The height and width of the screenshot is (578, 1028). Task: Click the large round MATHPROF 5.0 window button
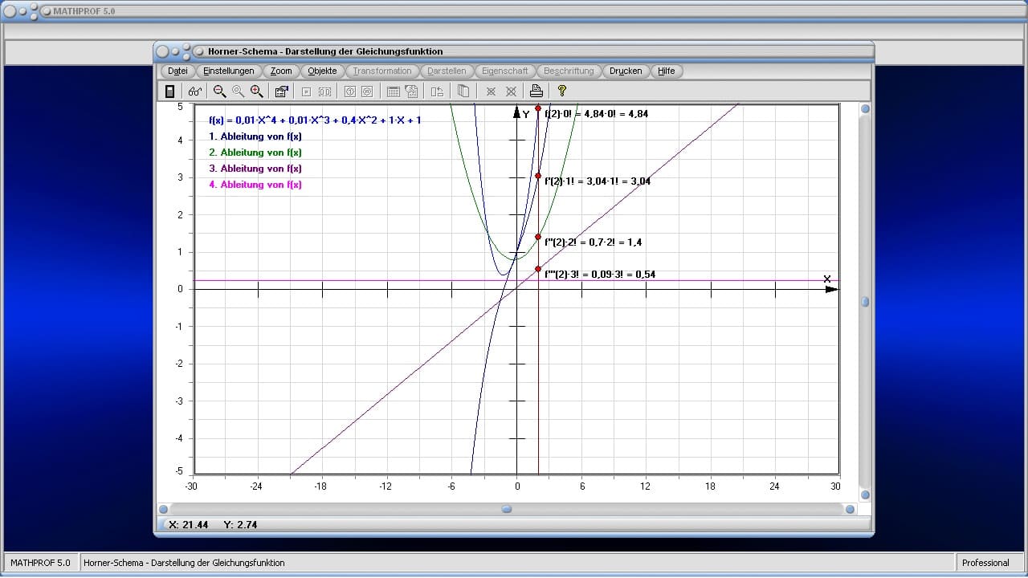point(10,11)
